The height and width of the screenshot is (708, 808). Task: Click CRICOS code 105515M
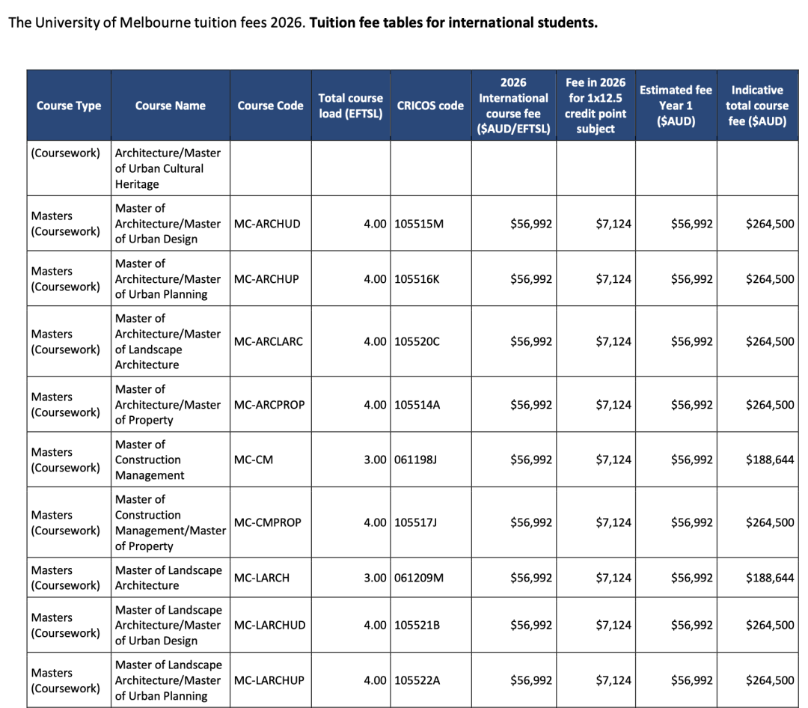pos(418,224)
